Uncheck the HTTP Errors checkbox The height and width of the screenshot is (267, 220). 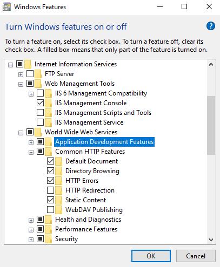pyautogui.click(x=50, y=180)
